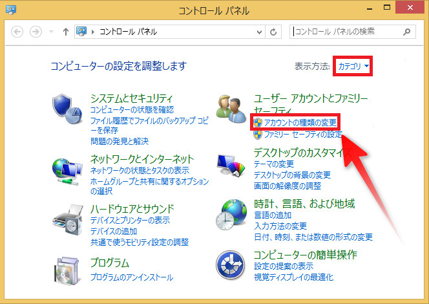
Task: Open ホームグループと共有に関するオプションの選択
Action: point(149,186)
